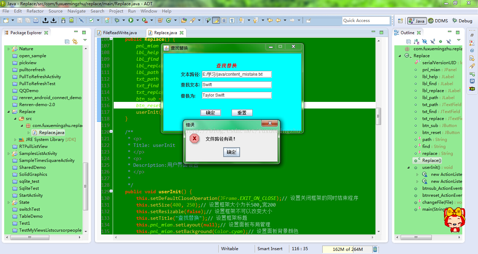The image size is (478, 254).
Task: Open the Source menu
Action: (55, 11)
